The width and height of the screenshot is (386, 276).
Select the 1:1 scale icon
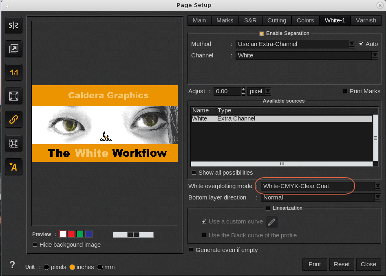13,73
